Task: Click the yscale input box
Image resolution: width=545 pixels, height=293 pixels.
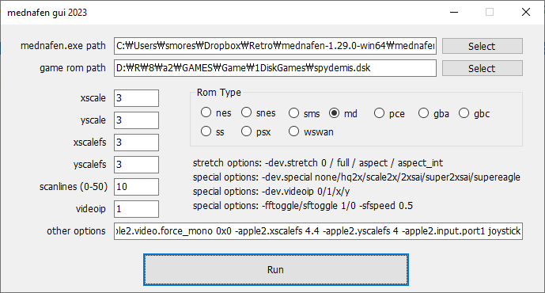Action: point(136,120)
